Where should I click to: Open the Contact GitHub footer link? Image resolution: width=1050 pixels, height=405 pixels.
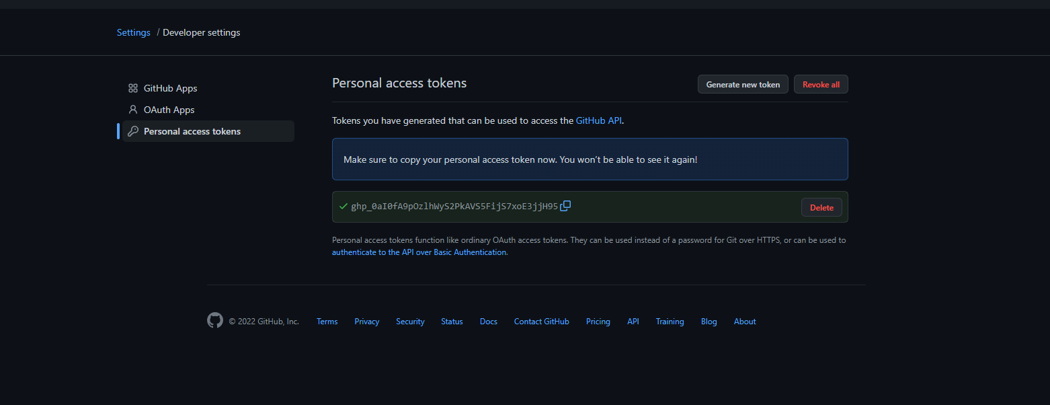tap(542, 322)
